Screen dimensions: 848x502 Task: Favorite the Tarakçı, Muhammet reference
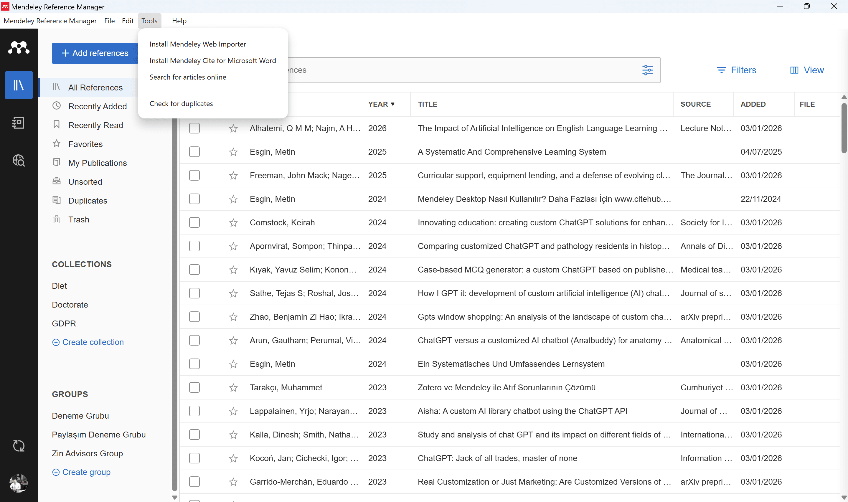pyautogui.click(x=233, y=388)
